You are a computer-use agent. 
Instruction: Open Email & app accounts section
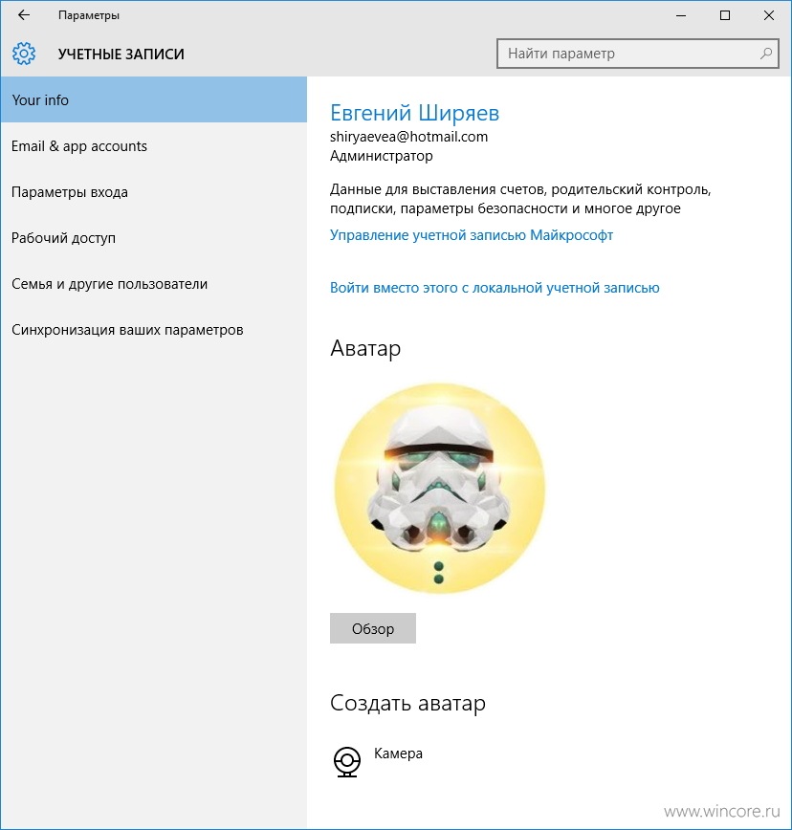[x=154, y=145]
